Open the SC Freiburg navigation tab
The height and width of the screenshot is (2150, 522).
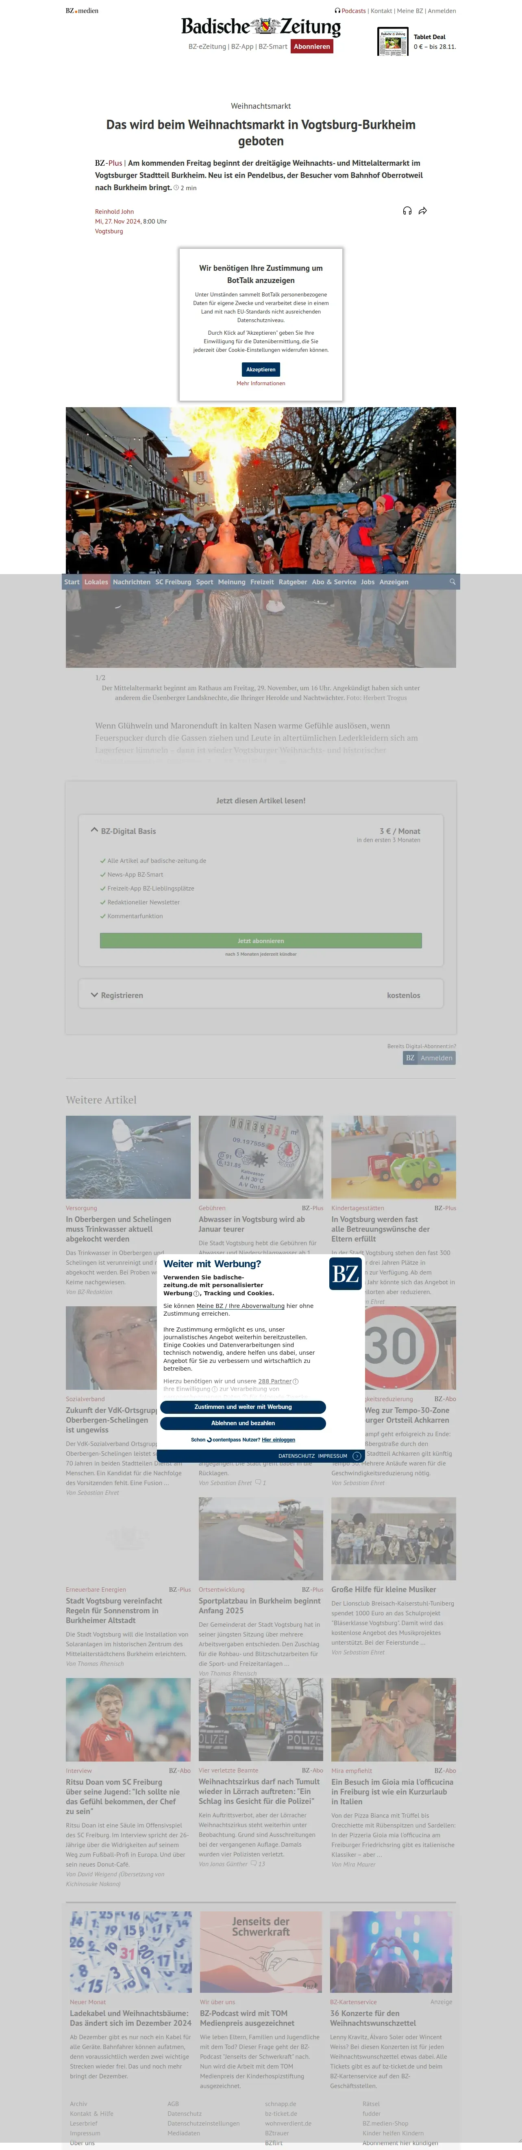point(173,582)
